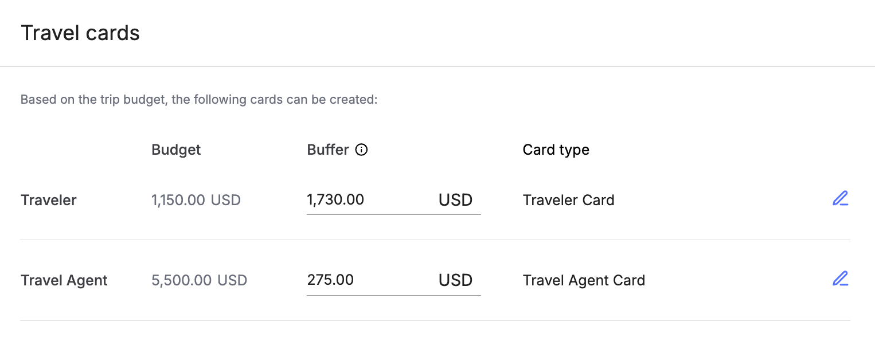Select the Traveler budget amount 1,150.00 USD

pos(196,200)
